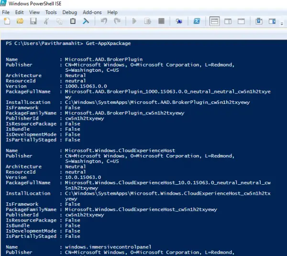The image size is (287, 256).
Task: Click the name windows.immersivecontrolpanel
Action: pyautogui.click(x=108, y=247)
